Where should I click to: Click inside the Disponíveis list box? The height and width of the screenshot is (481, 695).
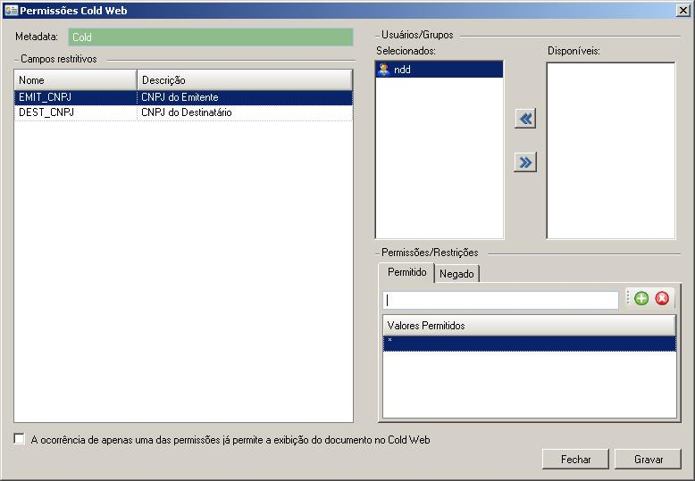[x=611, y=150]
